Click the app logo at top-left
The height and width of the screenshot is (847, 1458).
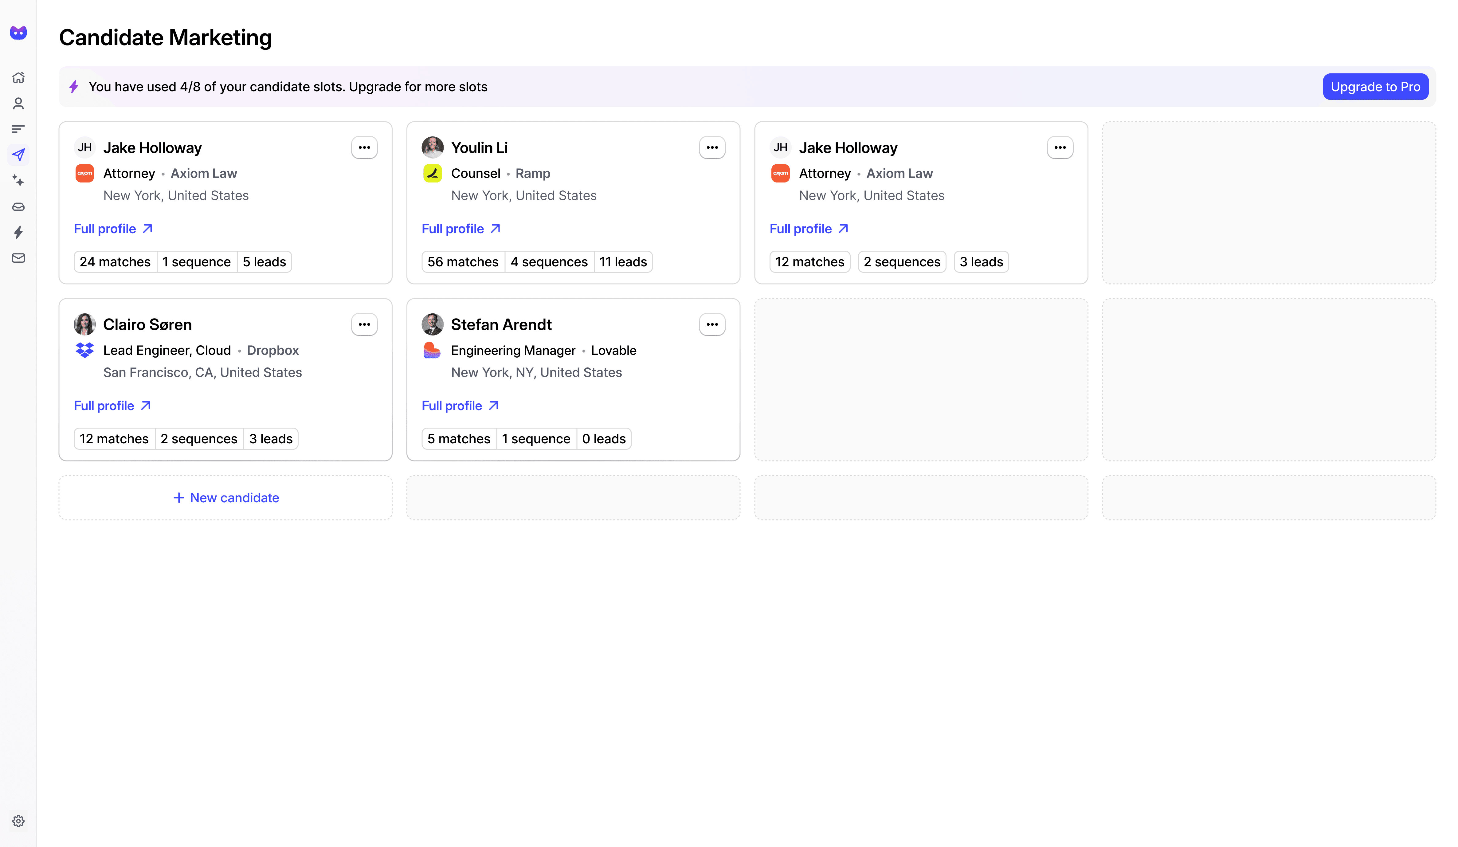pyautogui.click(x=18, y=32)
